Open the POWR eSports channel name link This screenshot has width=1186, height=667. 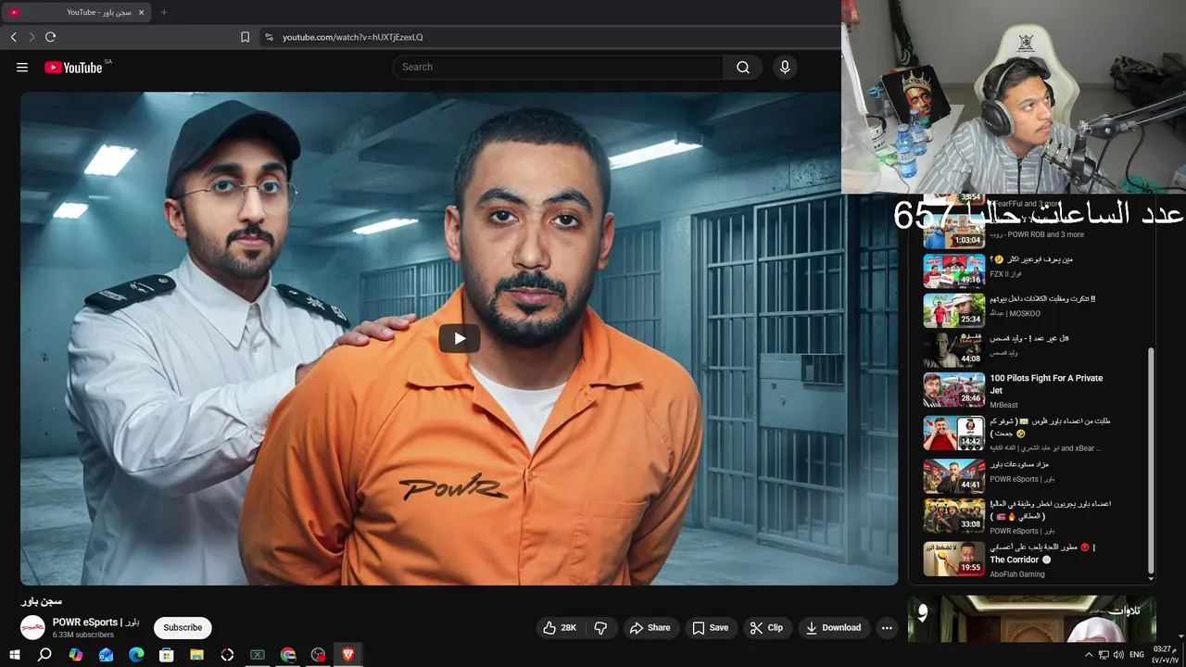coord(95,623)
